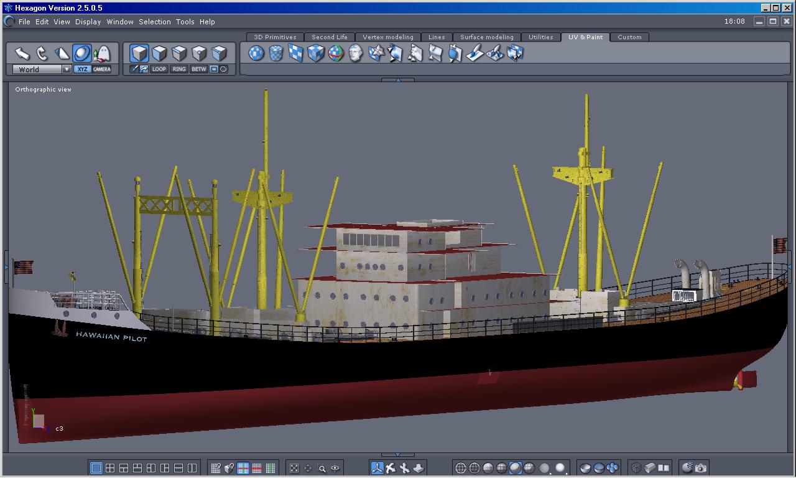Activate the cone-shaped Scale tool
Viewport: 796px width, 478px height.
click(x=62, y=53)
